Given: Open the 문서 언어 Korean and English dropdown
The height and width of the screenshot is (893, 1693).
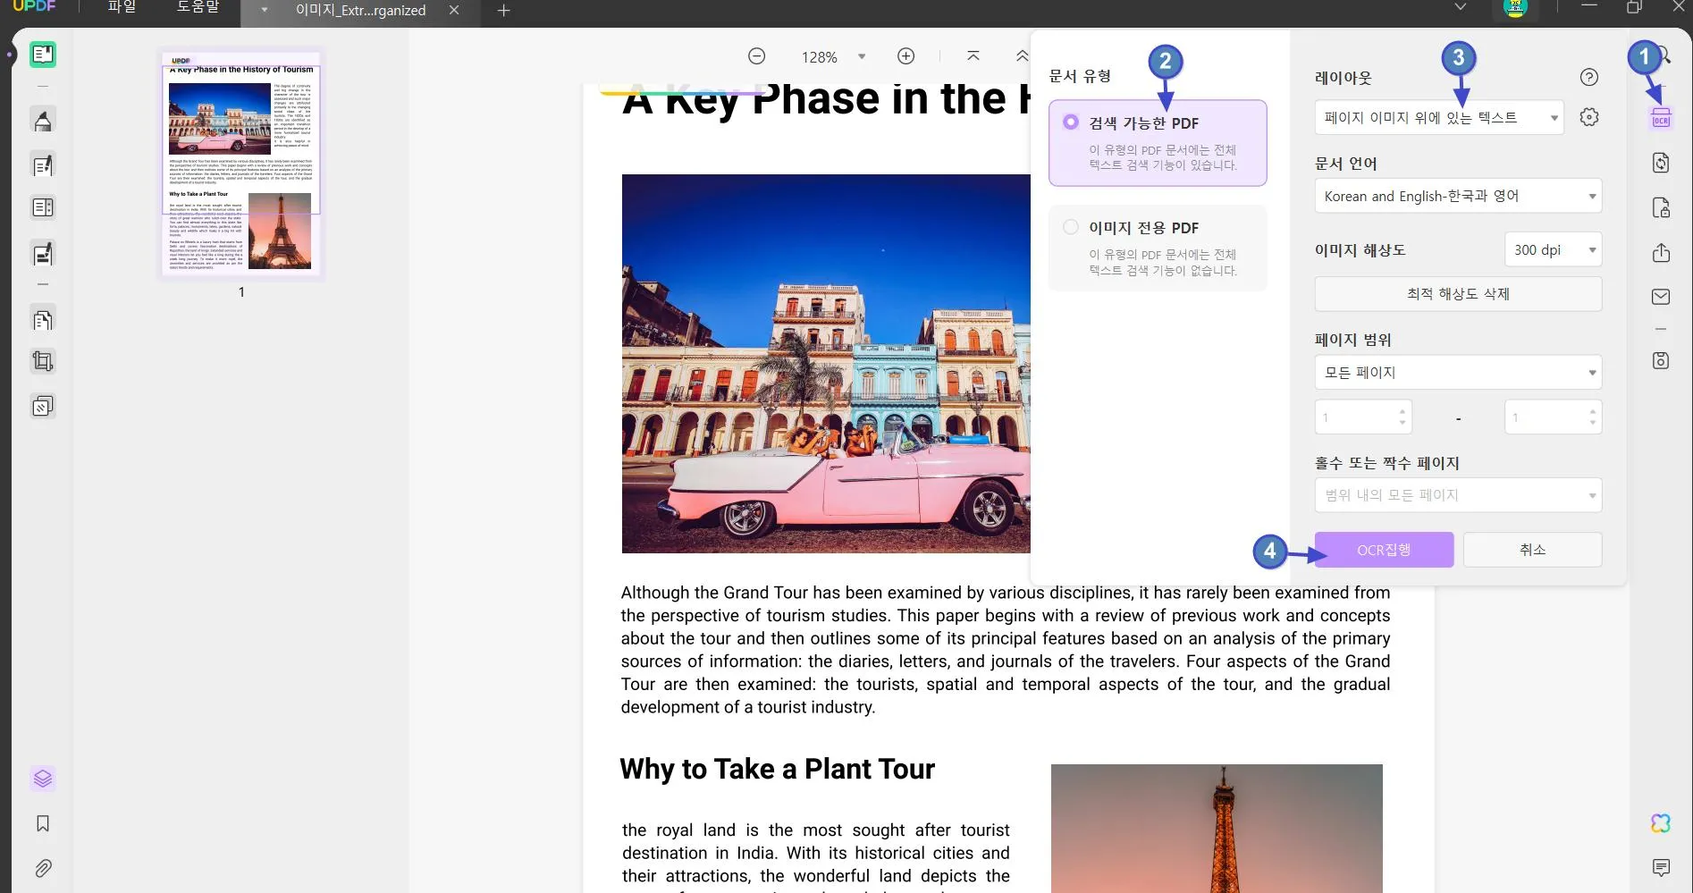Looking at the screenshot, I should click(x=1458, y=196).
